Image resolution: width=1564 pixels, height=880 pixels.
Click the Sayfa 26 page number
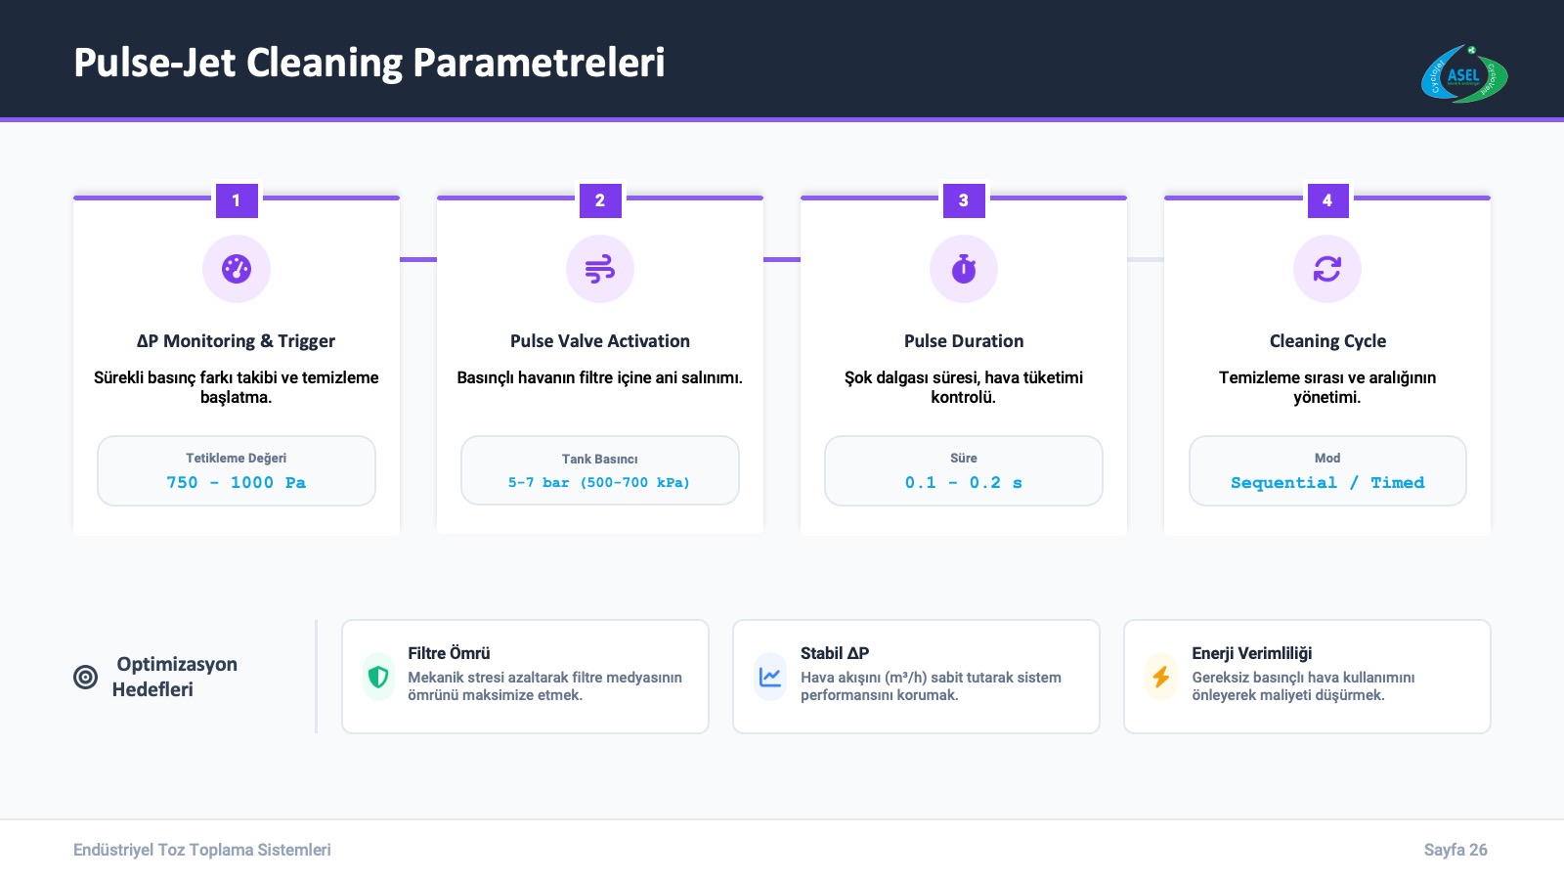[x=1455, y=850]
